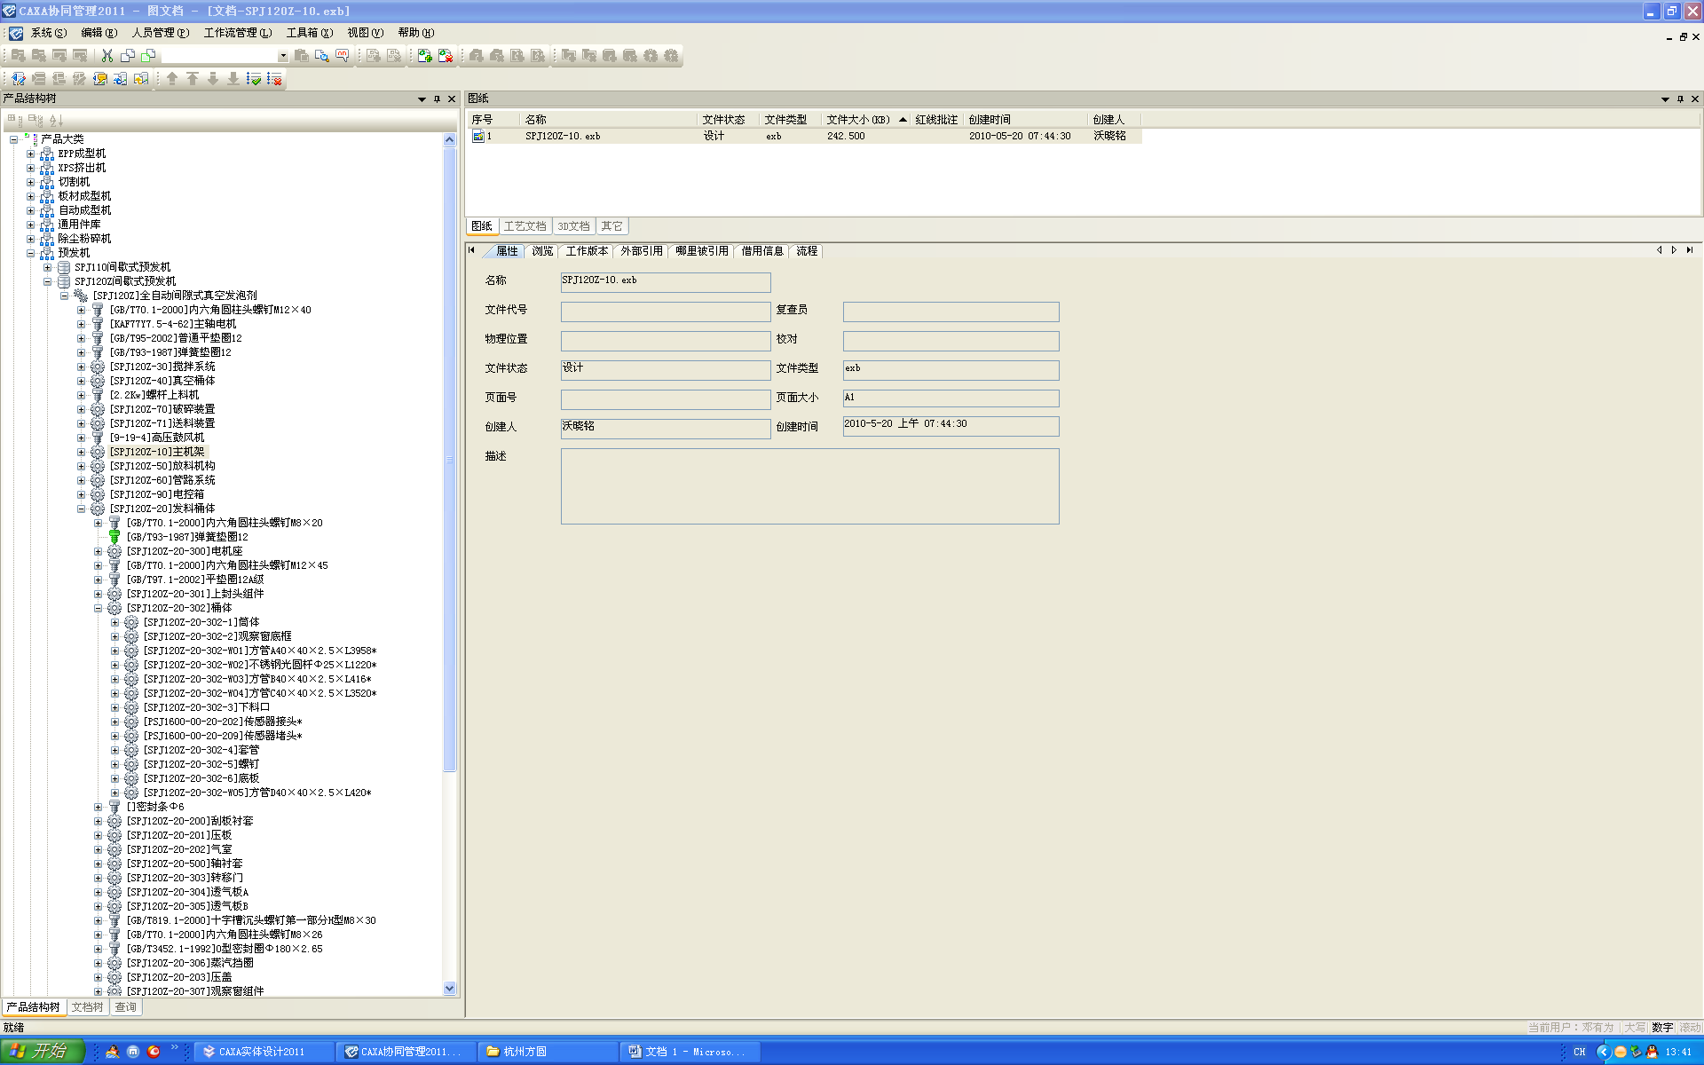Switch to the 文档树 tab at bottom
This screenshot has height=1065, width=1704.
coord(87,1007)
